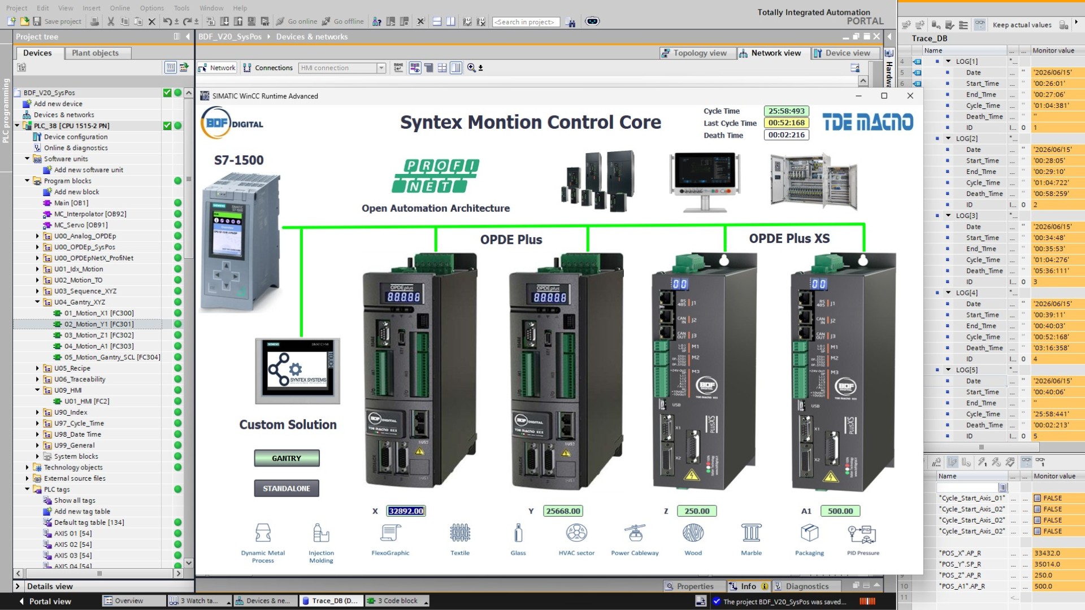Screen dimensions: 1085x610
Task: Click Go online button
Action: tap(297, 21)
